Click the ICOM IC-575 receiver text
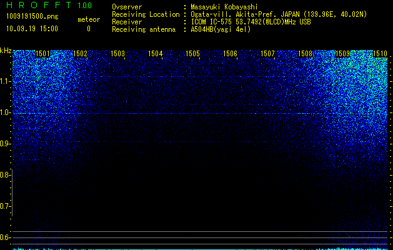393x250 pixels. (251, 22)
